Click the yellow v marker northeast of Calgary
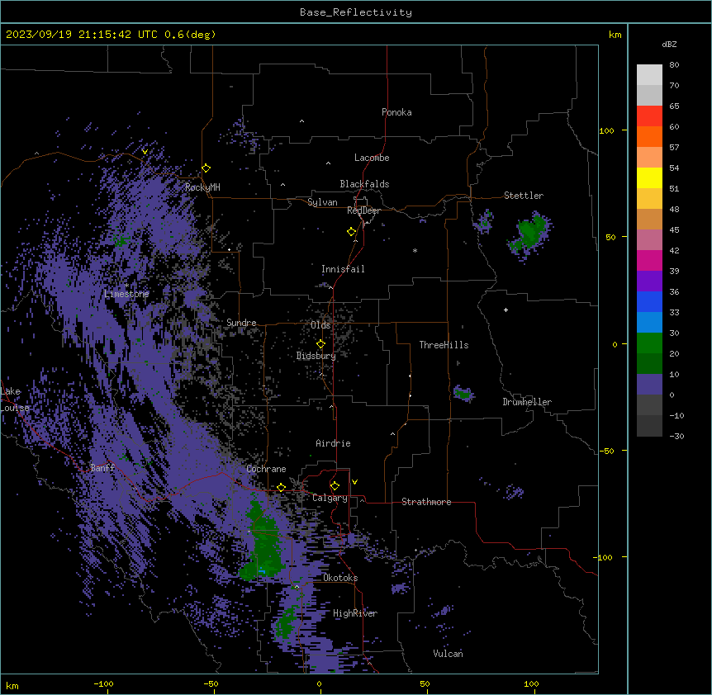 point(354,482)
